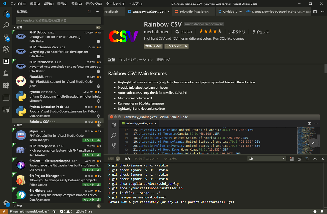Open editor more actions ellipsis
This screenshot has height=214, width=327.
[323, 12]
